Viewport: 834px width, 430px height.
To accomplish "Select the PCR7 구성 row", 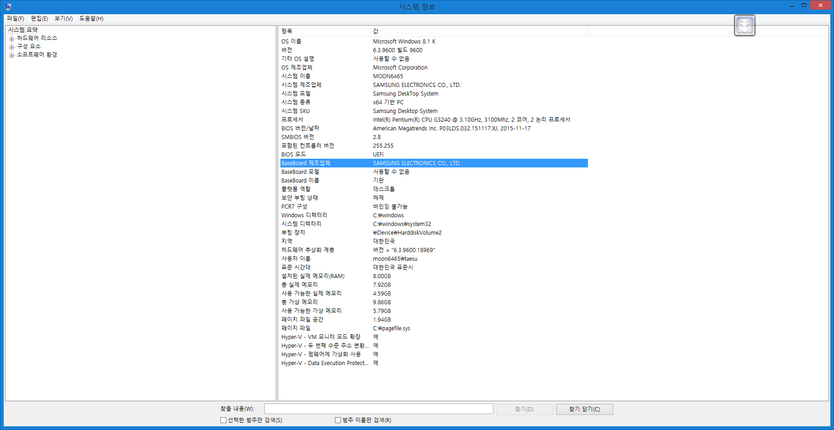I will click(x=434, y=207).
